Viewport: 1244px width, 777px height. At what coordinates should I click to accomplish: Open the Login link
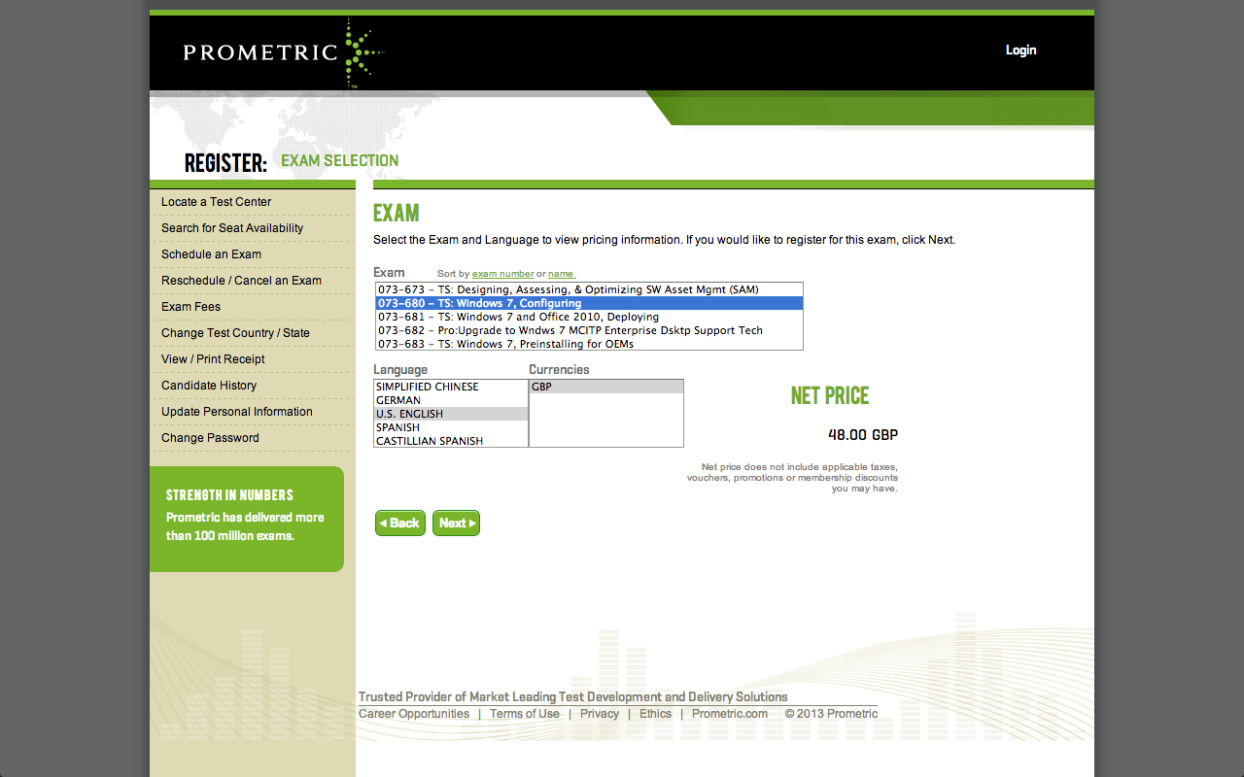pyautogui.click(x=1020, y=51)
